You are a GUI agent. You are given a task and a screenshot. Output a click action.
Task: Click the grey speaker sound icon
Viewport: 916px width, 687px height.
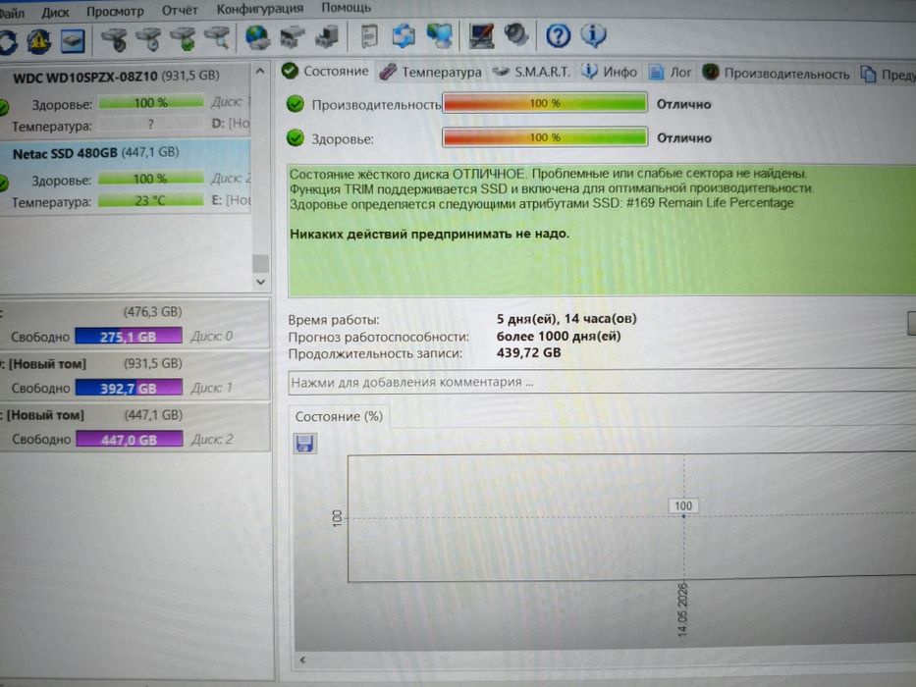pyautogui.click(x=516, y=34)
